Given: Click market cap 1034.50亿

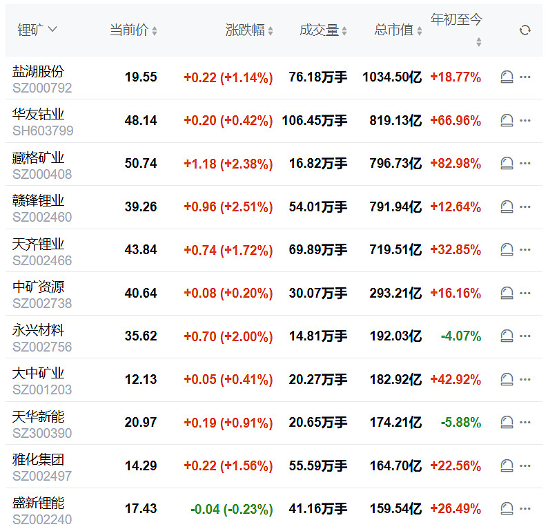Looking at the screenshot, I should (x=392, y=77).
